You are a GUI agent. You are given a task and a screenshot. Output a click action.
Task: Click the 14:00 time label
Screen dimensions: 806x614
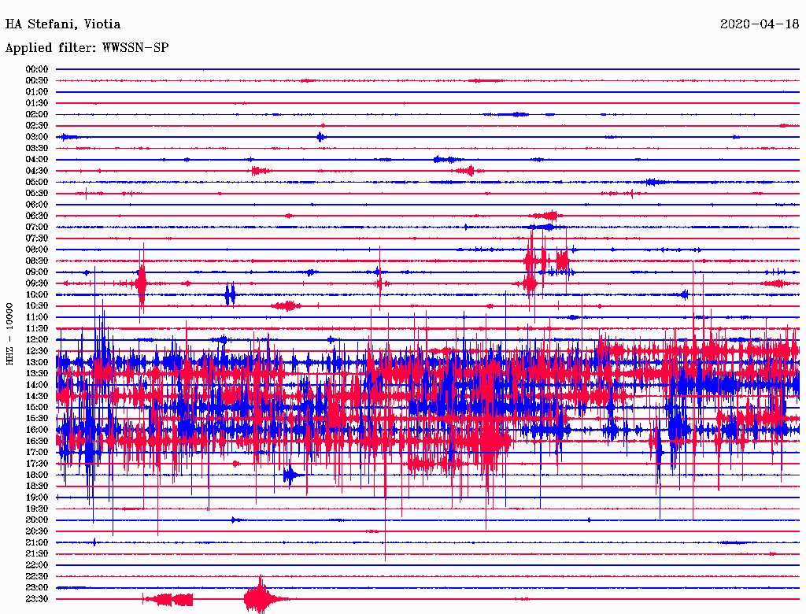(37, 385)
